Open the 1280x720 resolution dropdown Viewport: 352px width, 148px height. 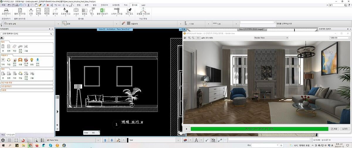click(340, 38)
